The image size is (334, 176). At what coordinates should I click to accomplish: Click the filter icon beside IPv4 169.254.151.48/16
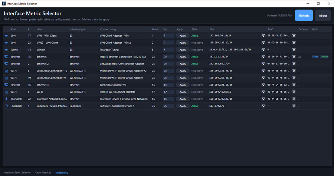[263, 71]
